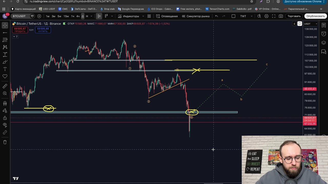Open indicator templates grid
Viewport: 328px width, 184px height.
(x=149, y=16)
